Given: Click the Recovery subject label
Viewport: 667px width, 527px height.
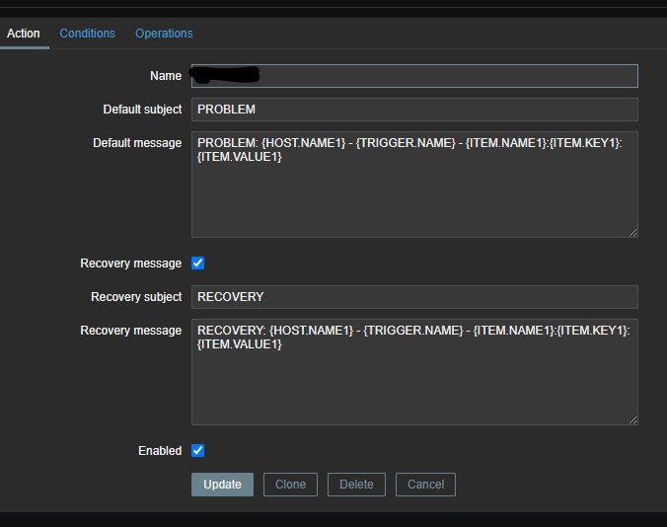Looking at the screenshot, I should click(x=136, y=297).
